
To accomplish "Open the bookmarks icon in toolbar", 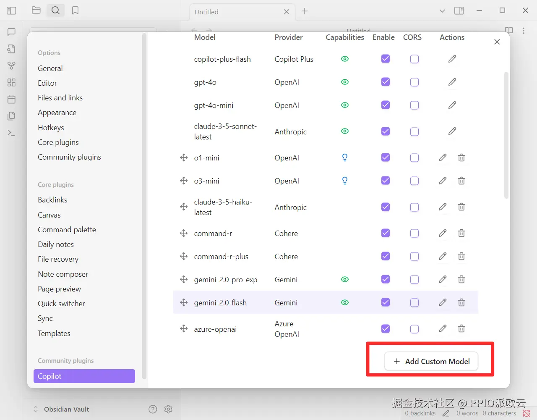I will point(75,10).
